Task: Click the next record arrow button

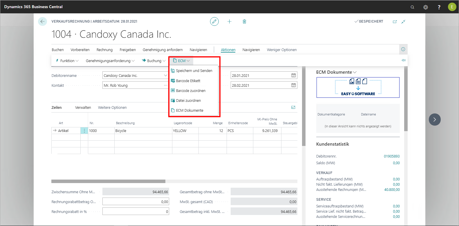Action: pos(435,120)
